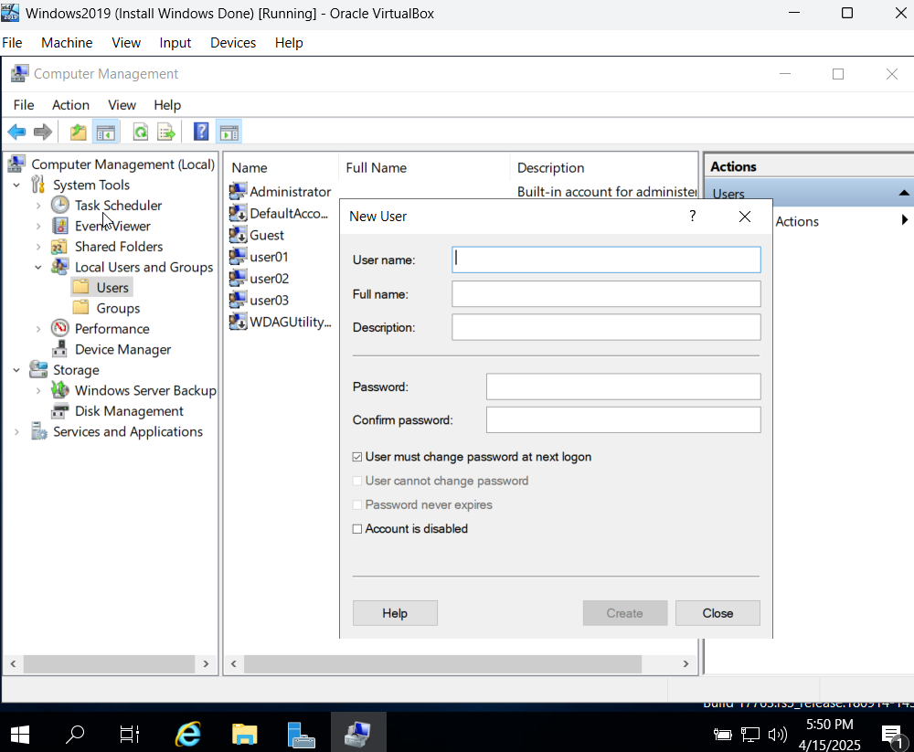Image resolution: width=914 pixels, height=752 pixels.
Task: Uncheck User must change password at next logon
Action: pyautogui.click(x=357, y=457)
